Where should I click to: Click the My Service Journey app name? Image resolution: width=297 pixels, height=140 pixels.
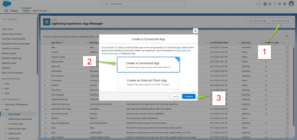[x=60, y=114]
